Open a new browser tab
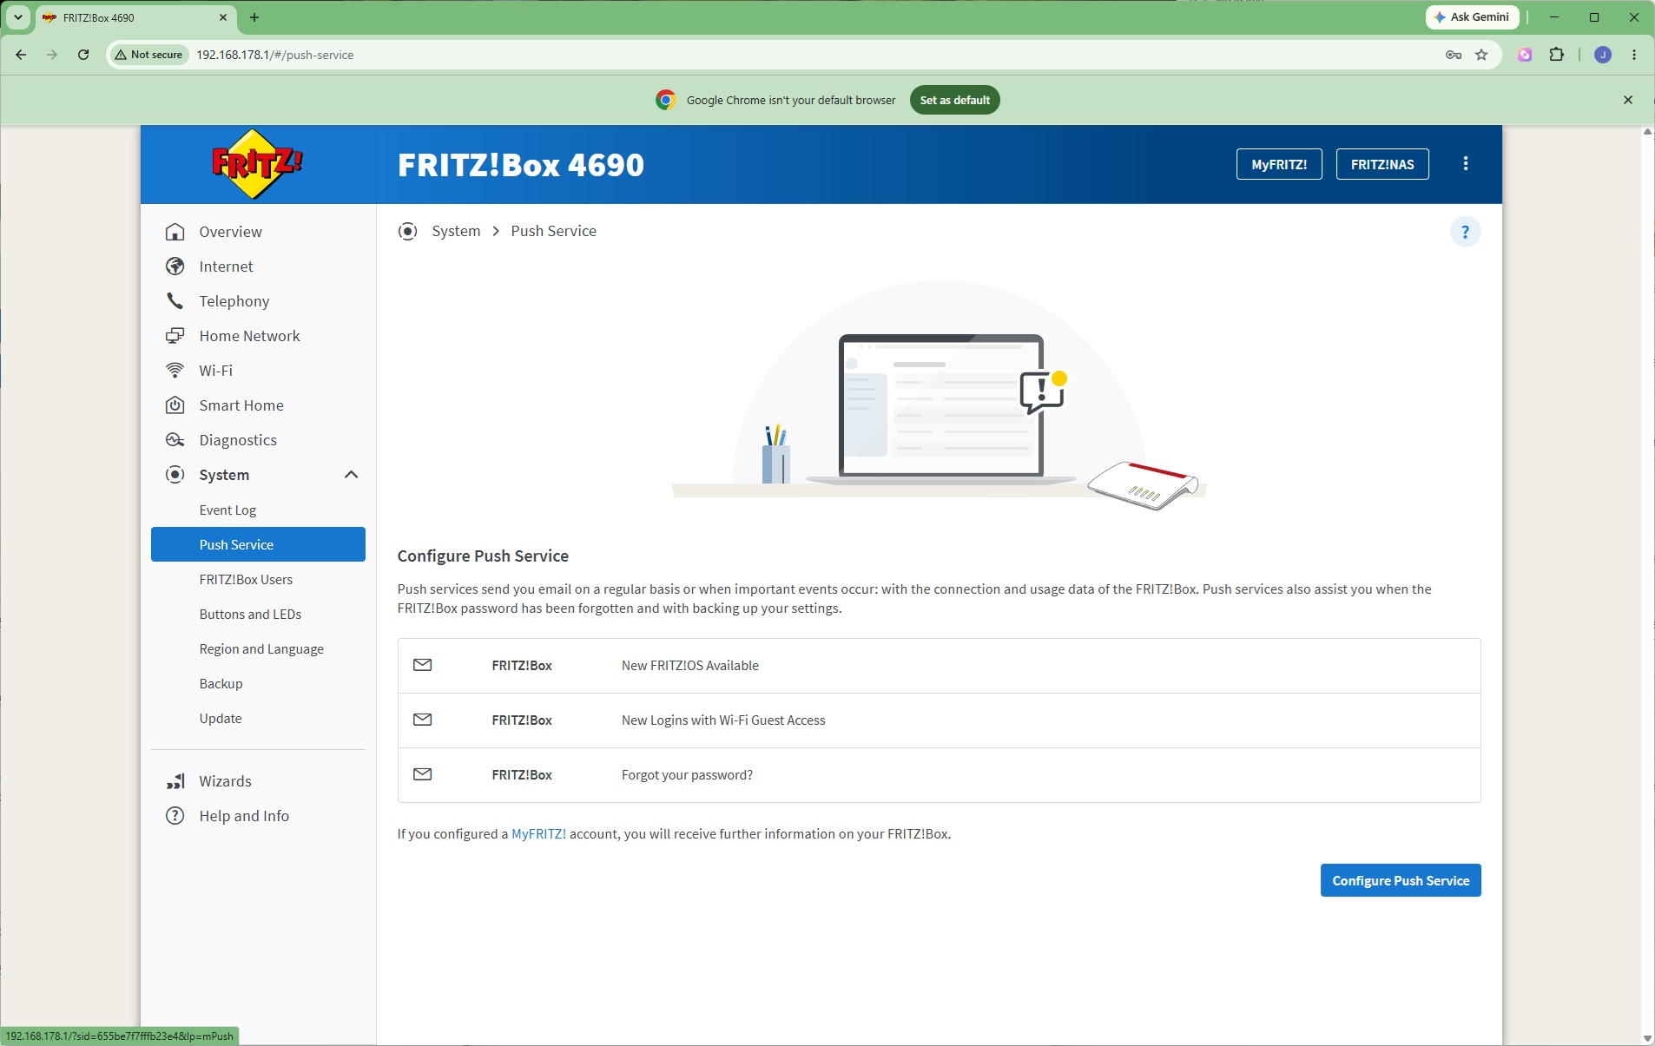Screen dimensions: 1655x1046 coord(254,17)
